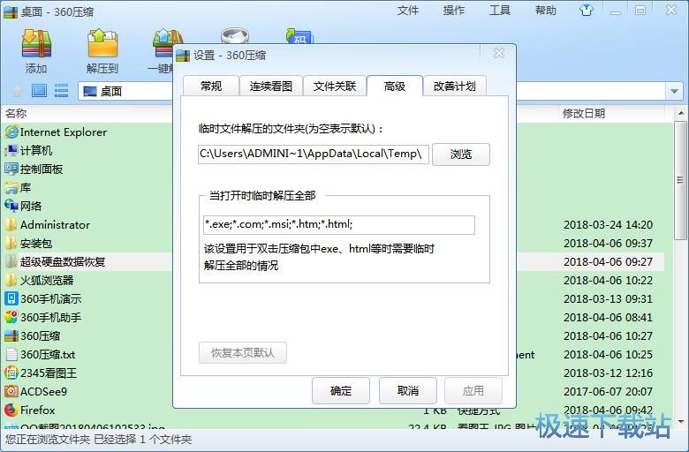Screen dimensions: 689x452
Task: Click the 确定 button
Action: tap(341, 390)
